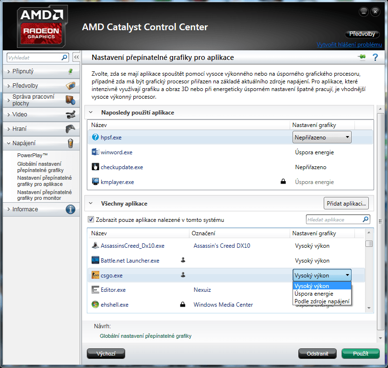Open Globální nastavení přepínatelné grafiky in sidebar
Viewport: 388px width, 368px height.
coord(40,167)
